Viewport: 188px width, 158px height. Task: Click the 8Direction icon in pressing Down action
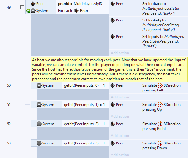(x=160, y=143)
